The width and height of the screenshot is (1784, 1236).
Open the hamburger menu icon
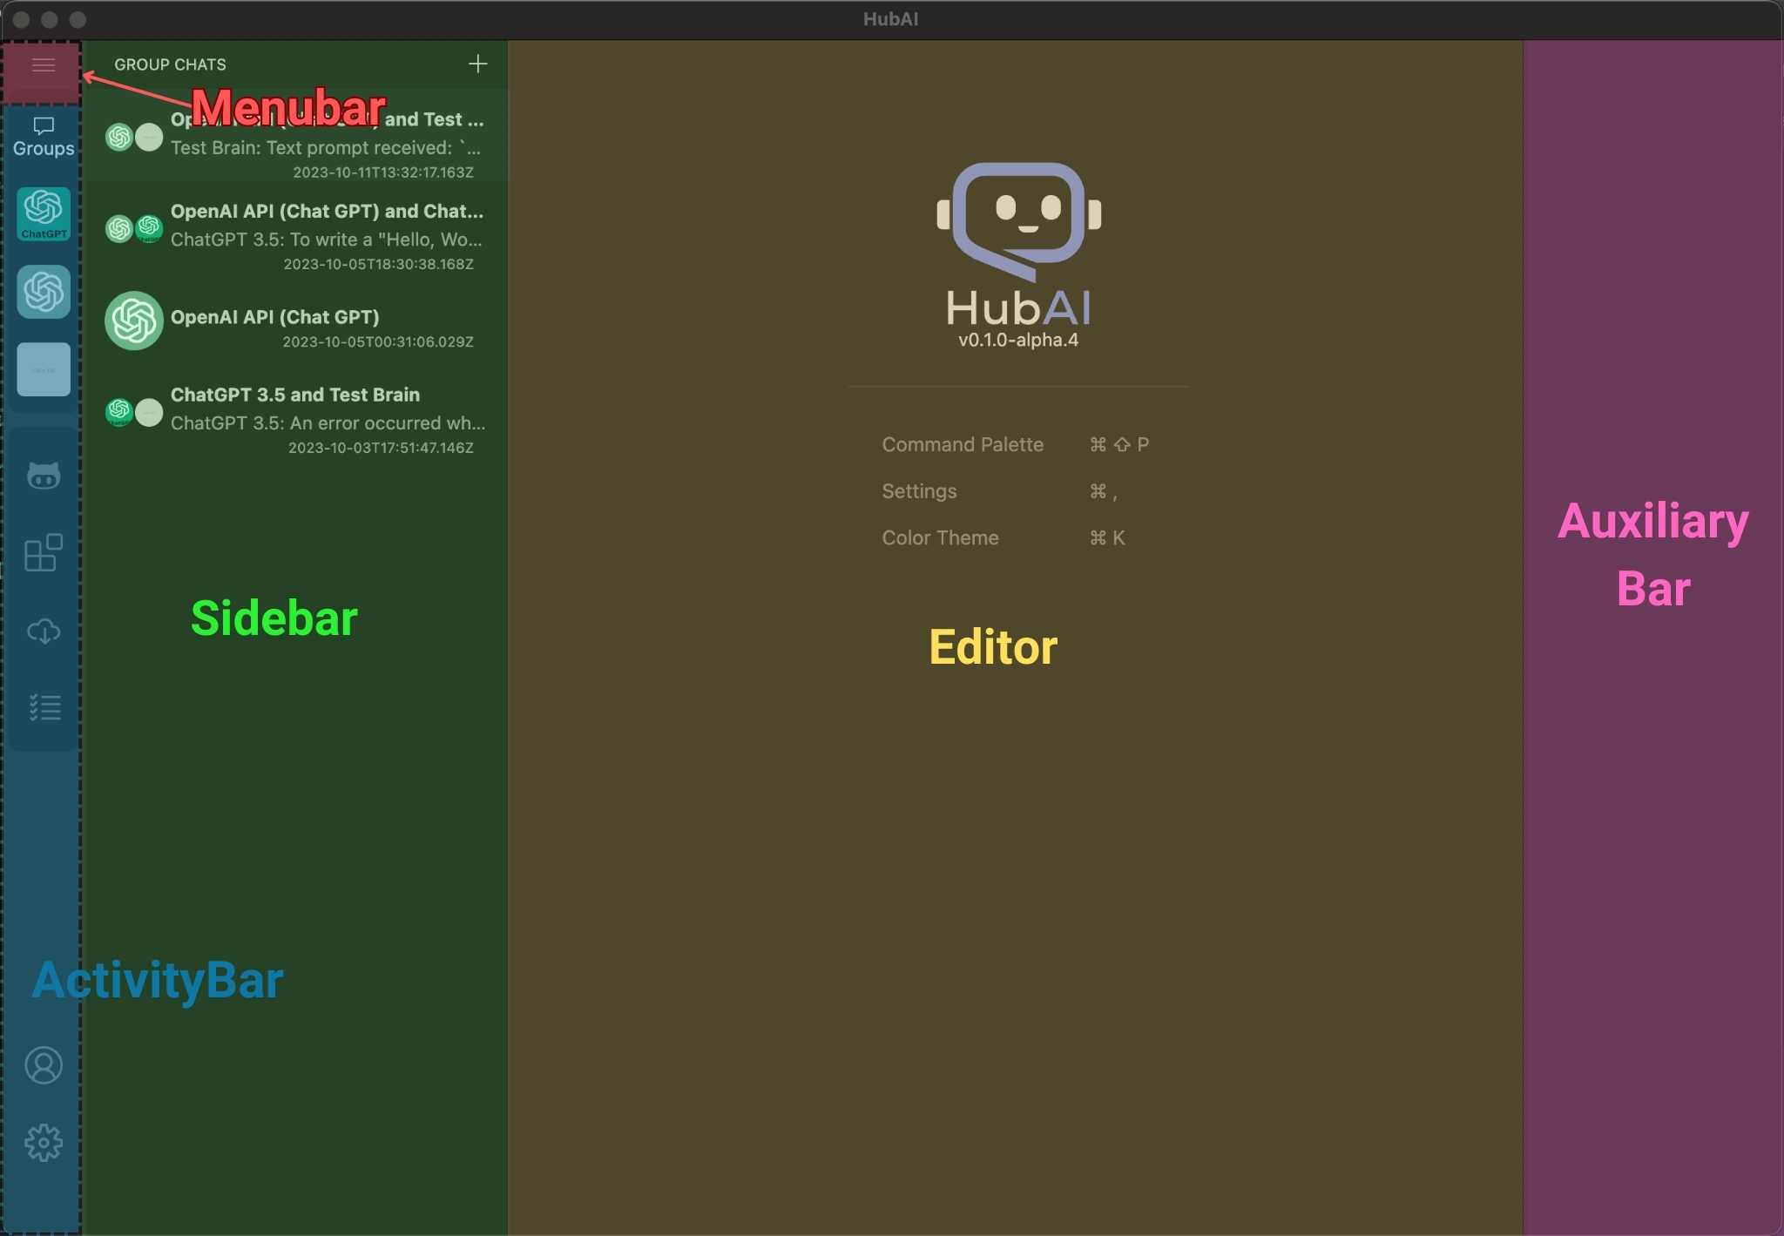click(44, 65)
